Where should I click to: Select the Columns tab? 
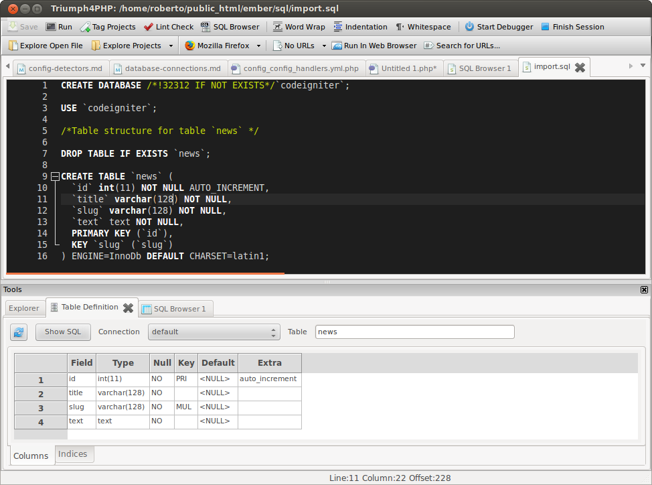click(31, 456)
